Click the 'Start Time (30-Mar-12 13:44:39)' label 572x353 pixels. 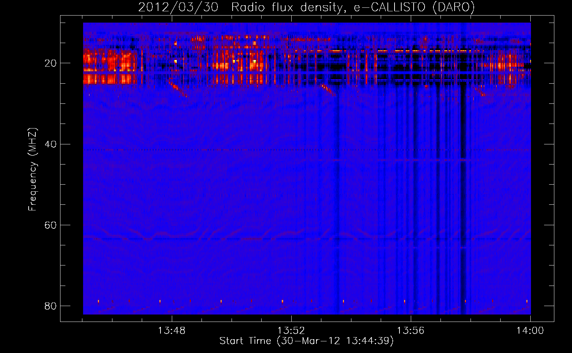pos(307,341)
